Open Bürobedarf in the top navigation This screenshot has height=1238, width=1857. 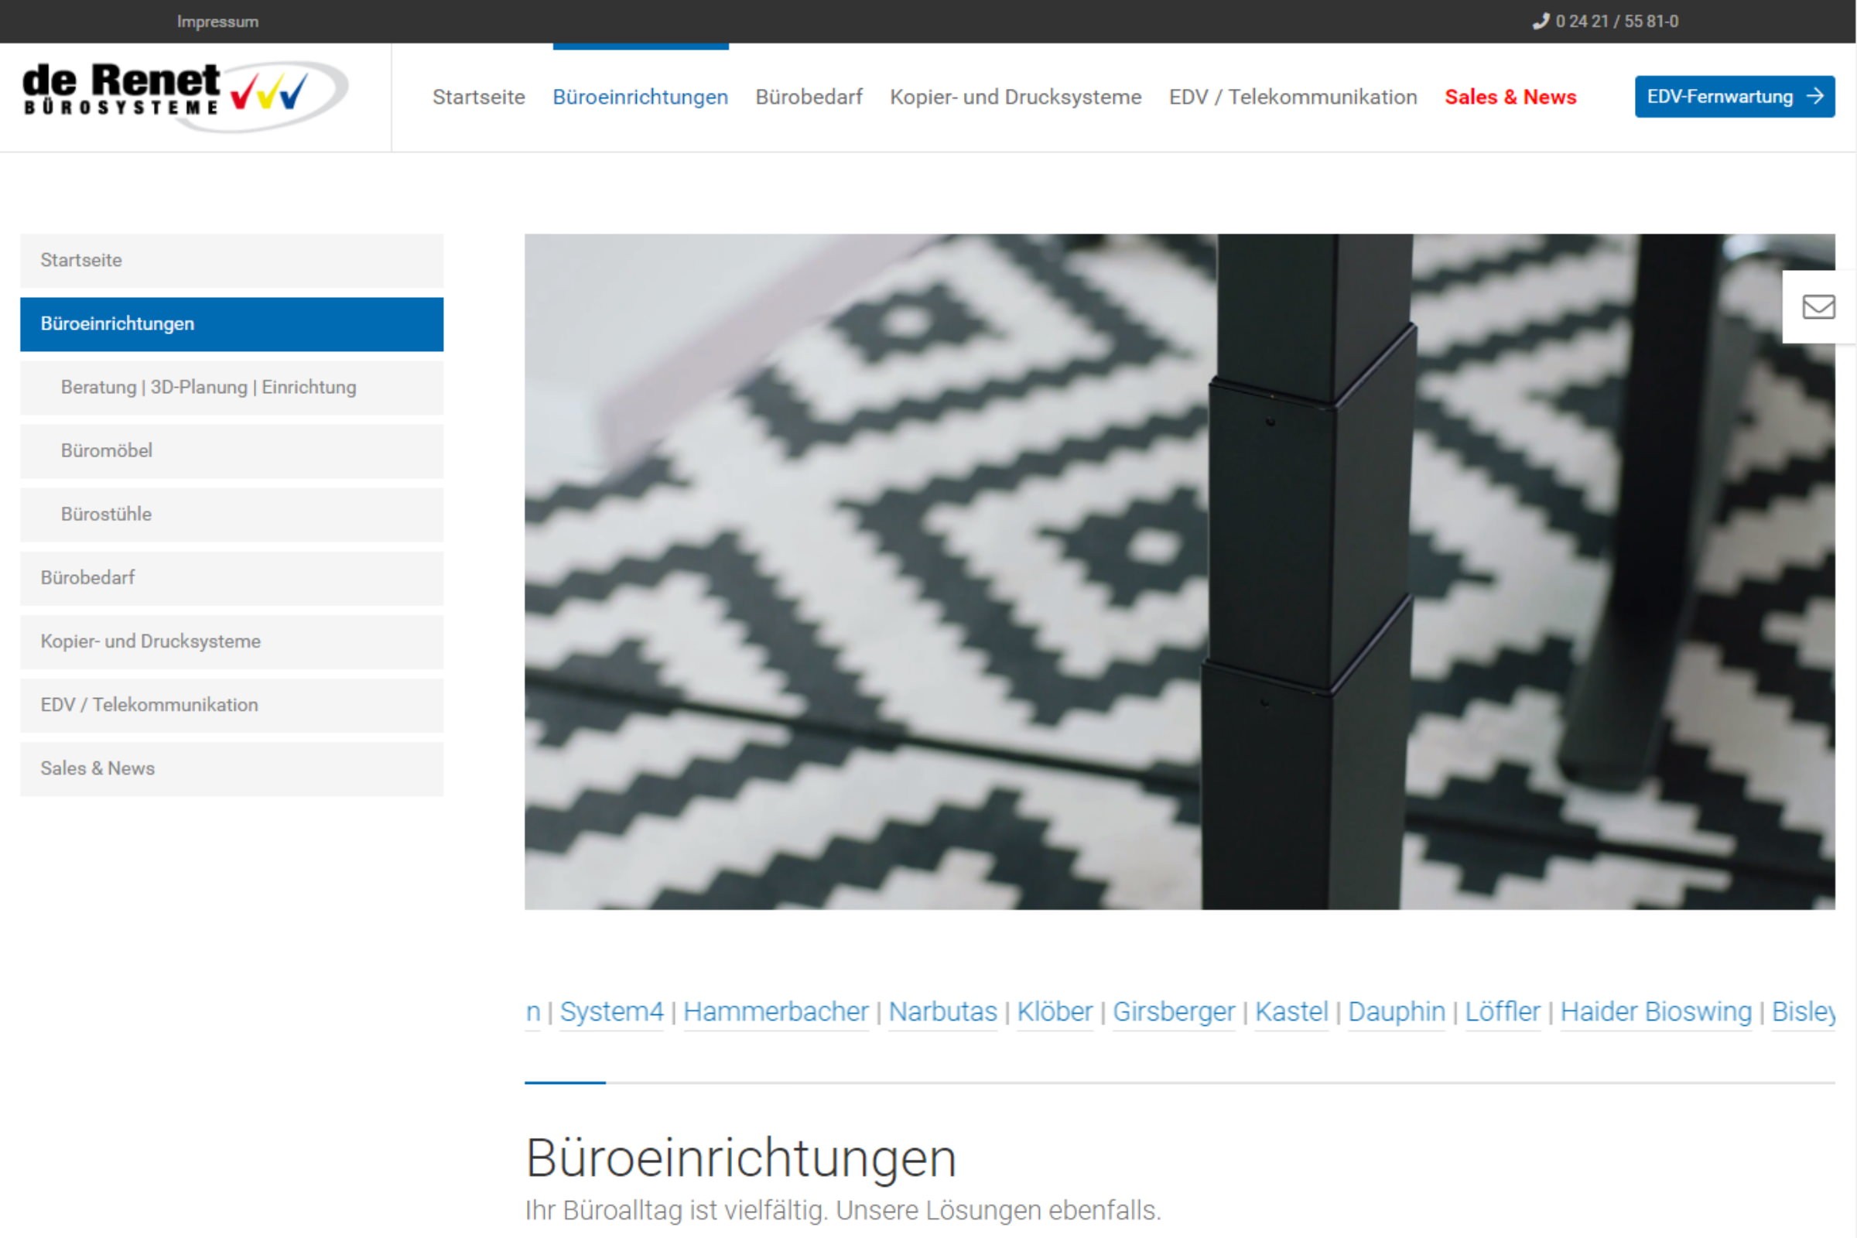tap(809, 97)
